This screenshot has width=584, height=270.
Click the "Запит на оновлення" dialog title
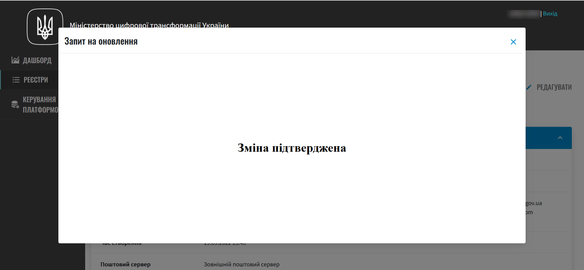click(101, 41)
